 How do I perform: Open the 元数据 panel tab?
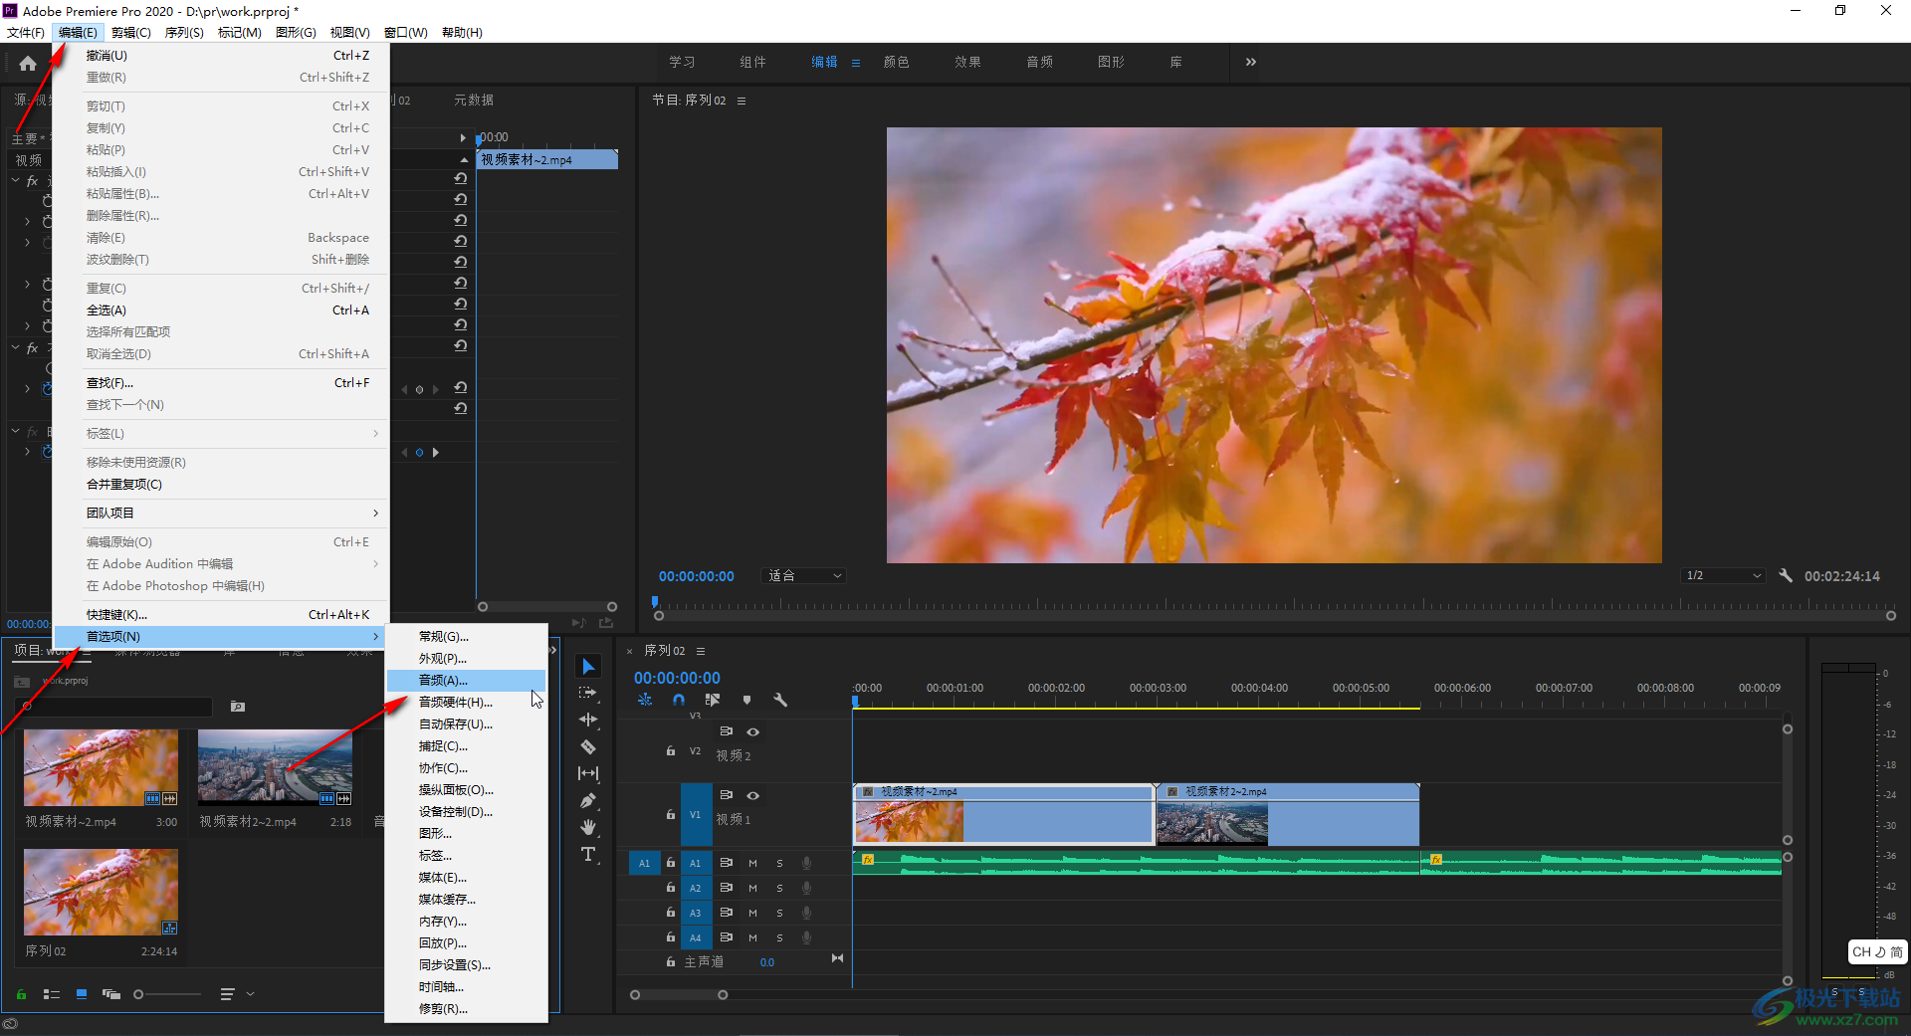coord(474,101)
